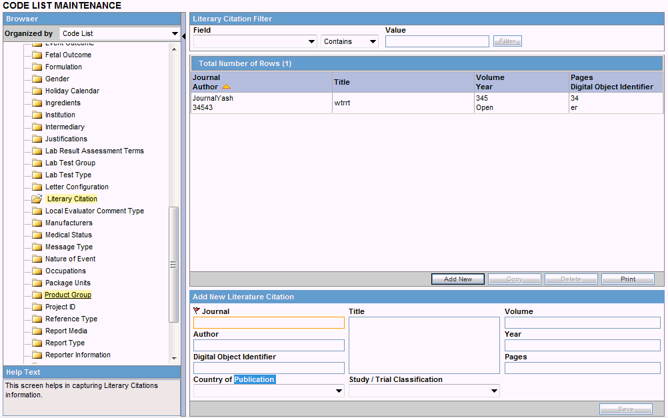Open the Study / Trial Classification dropdown
The height and width of the screenshot is (418, 668).
(x=424, y=391)
